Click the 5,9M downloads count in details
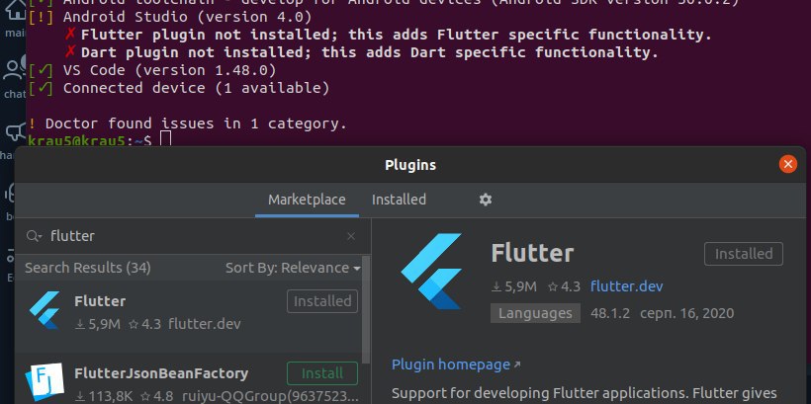811x404 pixels. click(x=514, y=286)
